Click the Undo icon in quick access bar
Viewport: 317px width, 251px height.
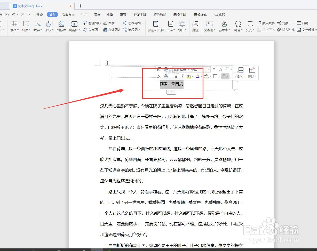14,14
